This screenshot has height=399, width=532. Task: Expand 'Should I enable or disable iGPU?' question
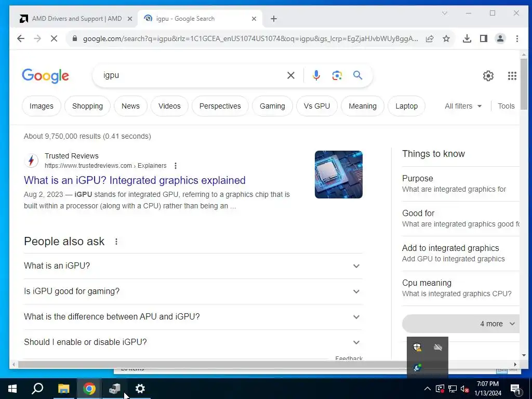pyautogui.click(x=193, y=342)
